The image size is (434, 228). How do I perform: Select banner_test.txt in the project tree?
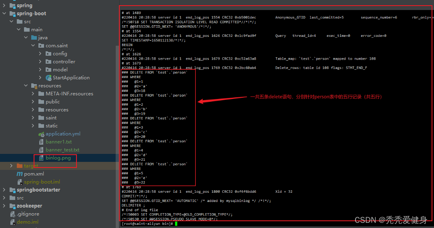point(62,150)
